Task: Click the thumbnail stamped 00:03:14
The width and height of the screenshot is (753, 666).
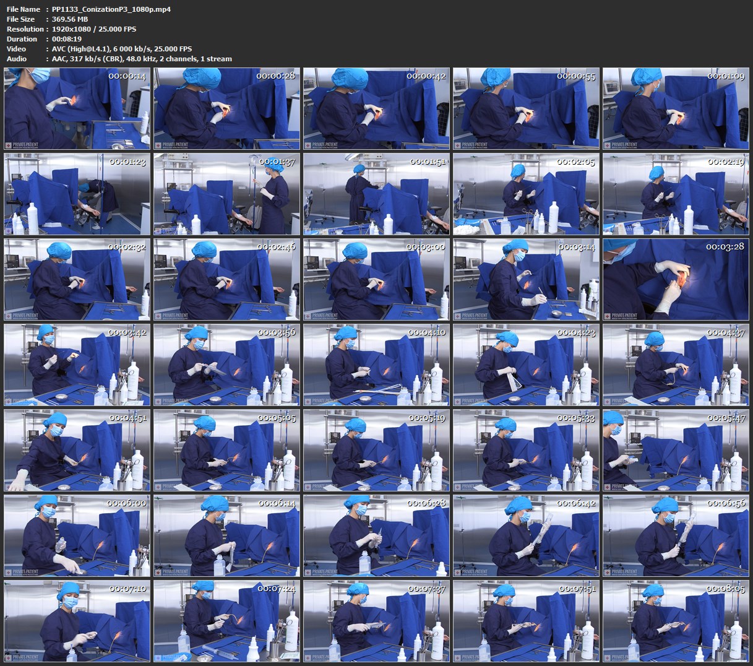Action: [526, 280]
